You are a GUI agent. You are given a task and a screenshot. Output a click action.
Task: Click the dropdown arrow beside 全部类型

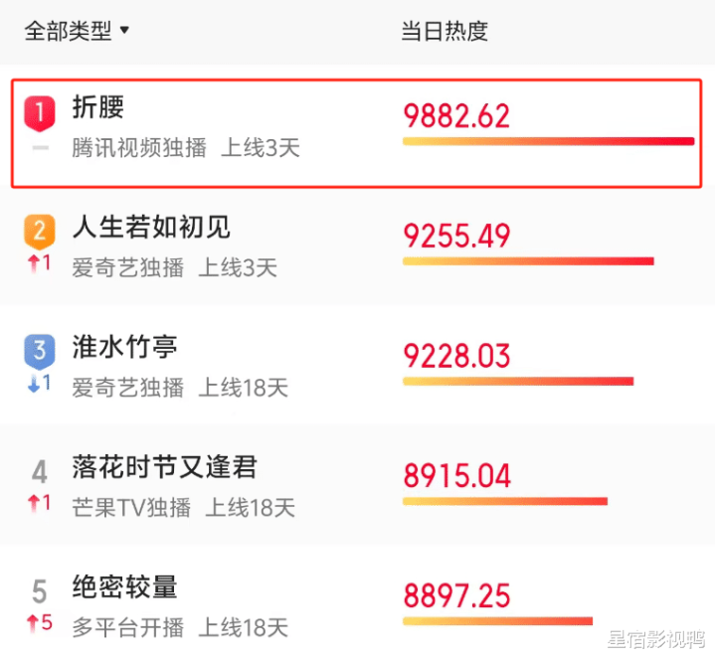pos(124,31)
